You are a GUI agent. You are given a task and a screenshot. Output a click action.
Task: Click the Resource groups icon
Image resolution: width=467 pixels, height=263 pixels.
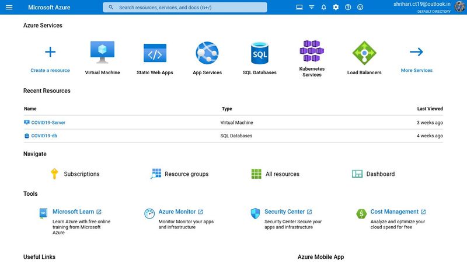click(156, 174)
